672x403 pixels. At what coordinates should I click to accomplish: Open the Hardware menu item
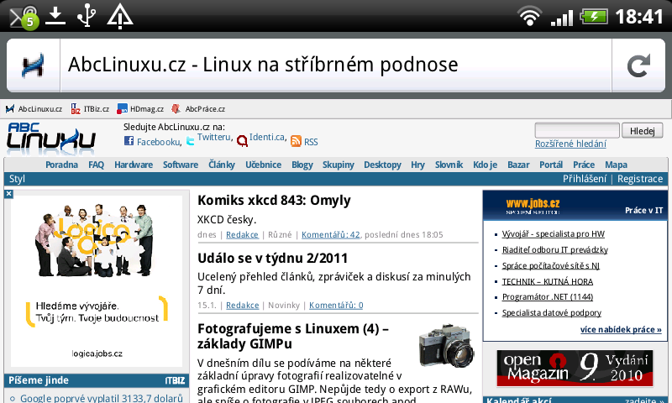click(x=134, y=165)
